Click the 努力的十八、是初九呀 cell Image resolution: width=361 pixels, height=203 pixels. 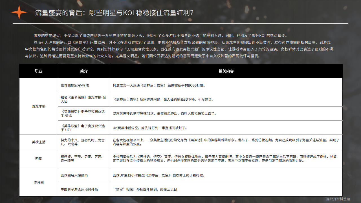tap(84, 142)
